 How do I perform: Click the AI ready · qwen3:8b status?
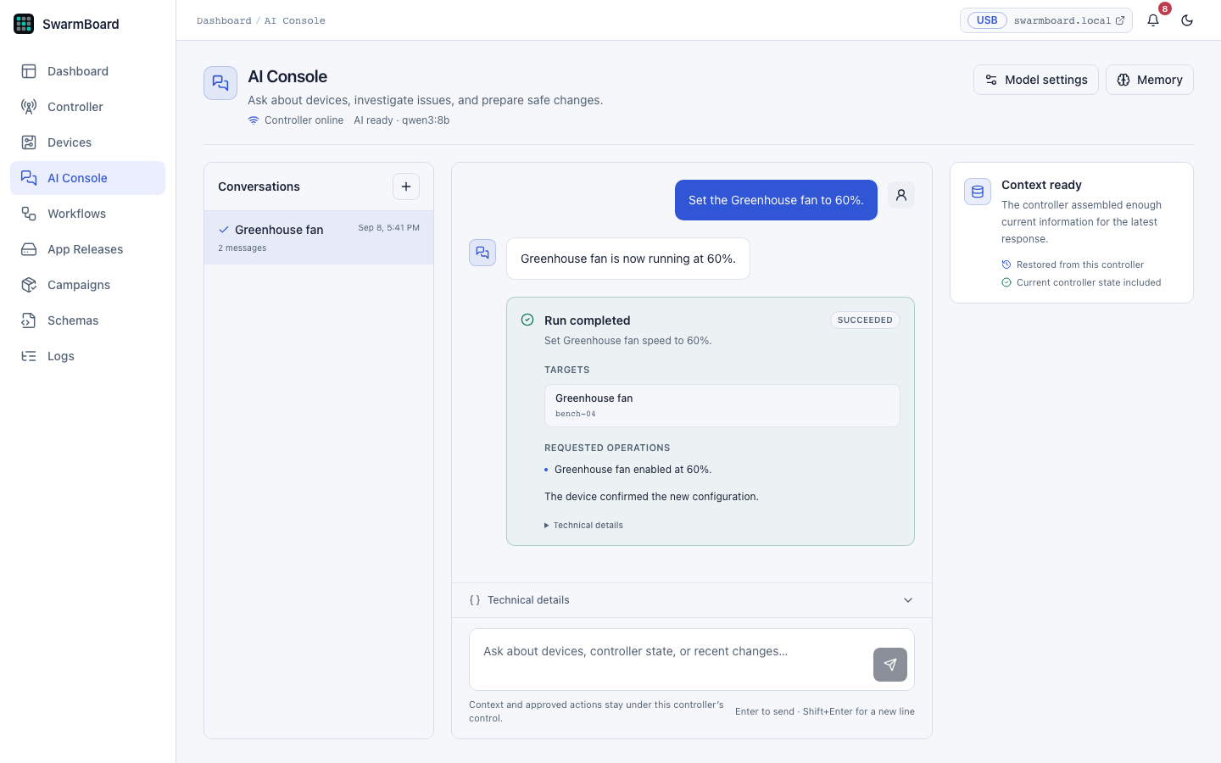(402, 120)
